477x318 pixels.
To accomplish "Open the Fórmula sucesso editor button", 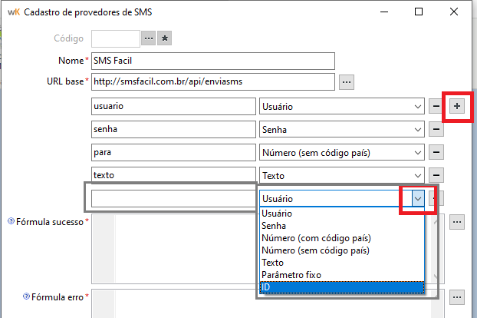I will [457, 221].
